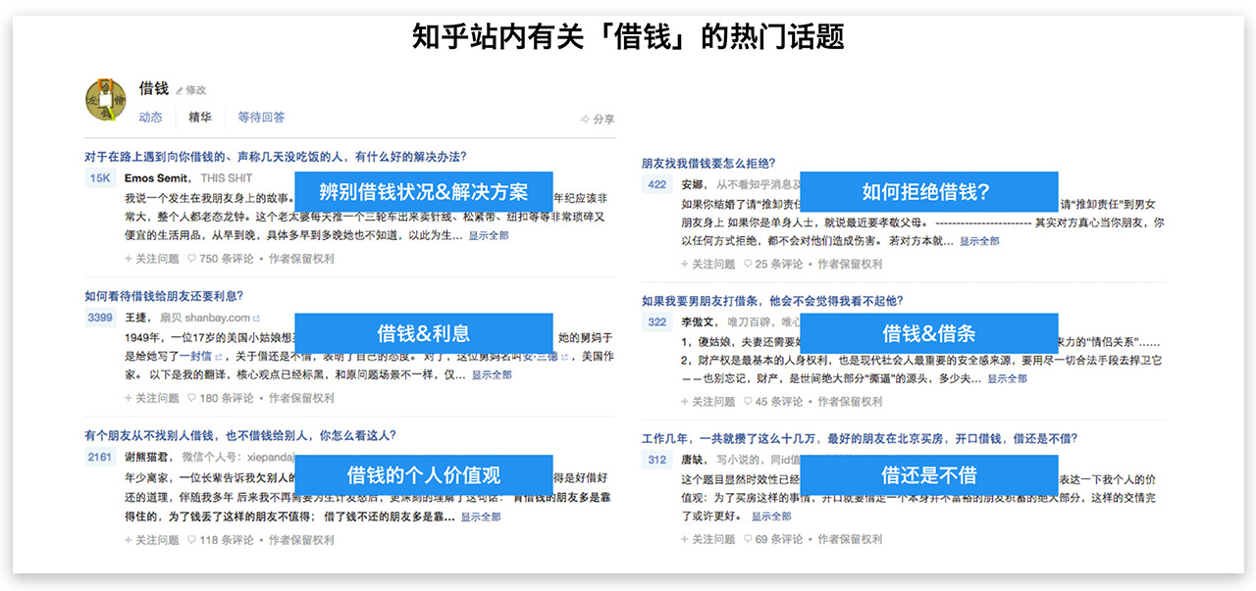Click the 借钱 topic title
The image size is (1256, 591).
point(154,88)
